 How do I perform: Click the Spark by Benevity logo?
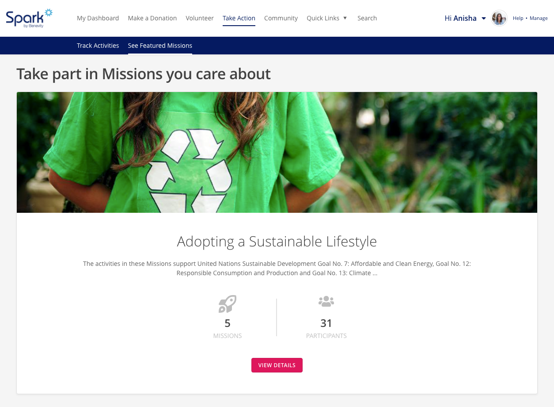tap(29, 18)
